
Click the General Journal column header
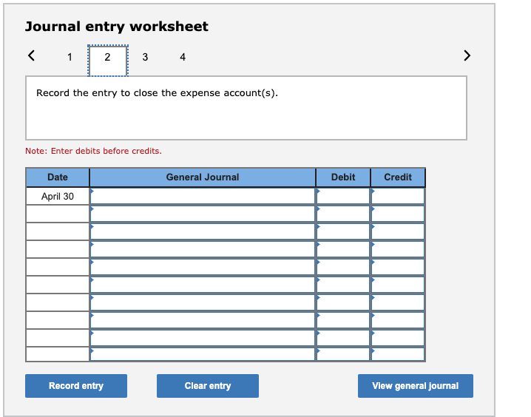(203, 177)
